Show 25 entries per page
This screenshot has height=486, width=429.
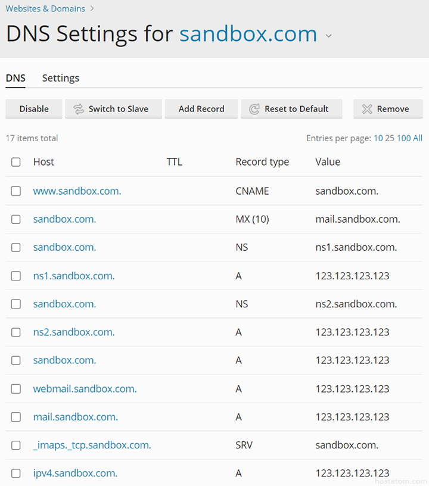coord(390,138)
